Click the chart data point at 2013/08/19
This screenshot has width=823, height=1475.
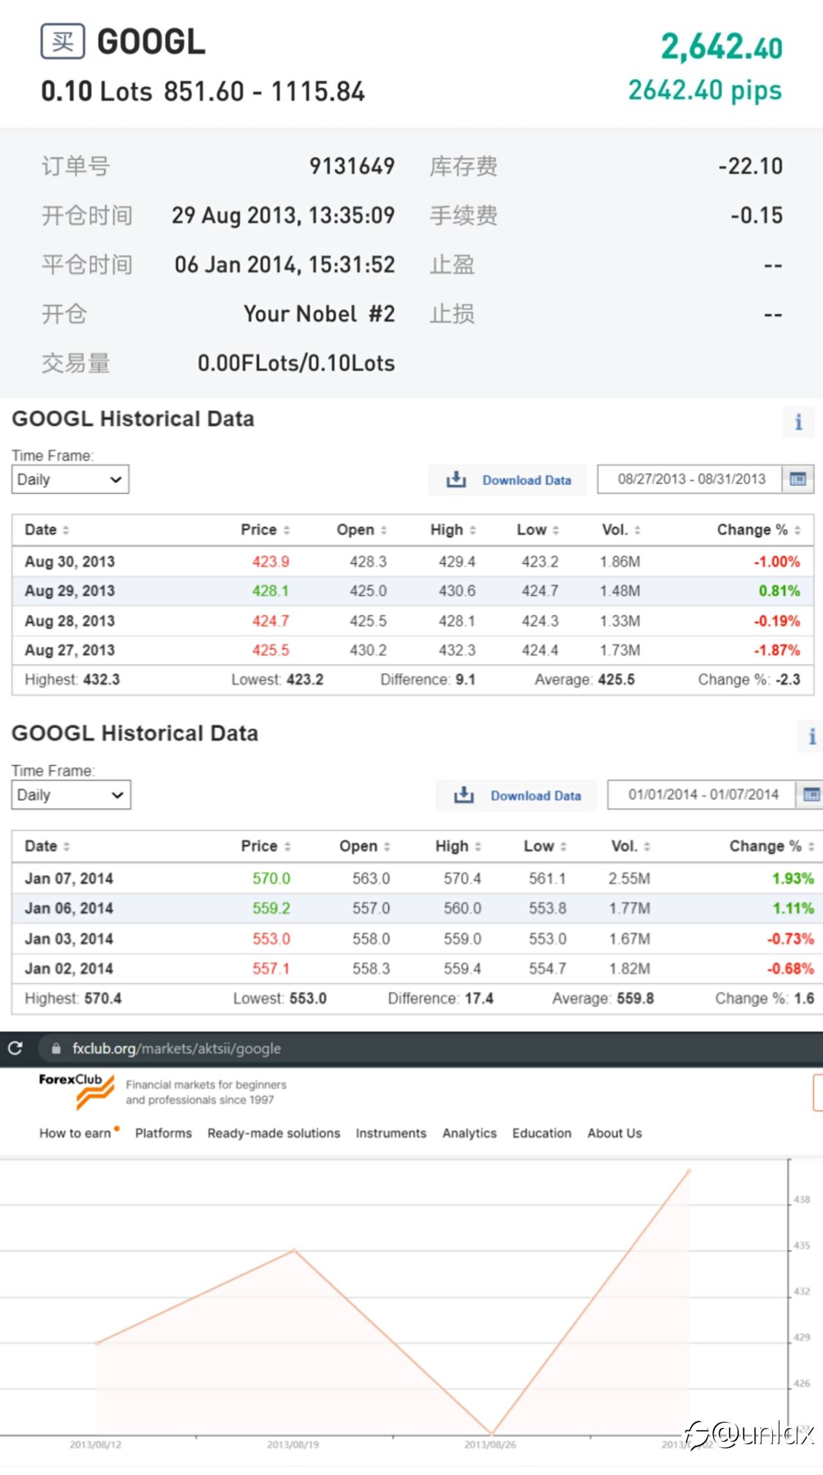294,1250
